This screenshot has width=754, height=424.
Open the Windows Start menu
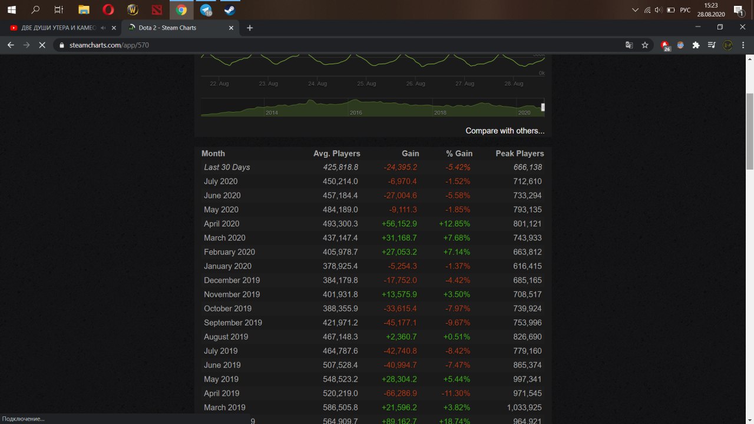pos(11,9)
